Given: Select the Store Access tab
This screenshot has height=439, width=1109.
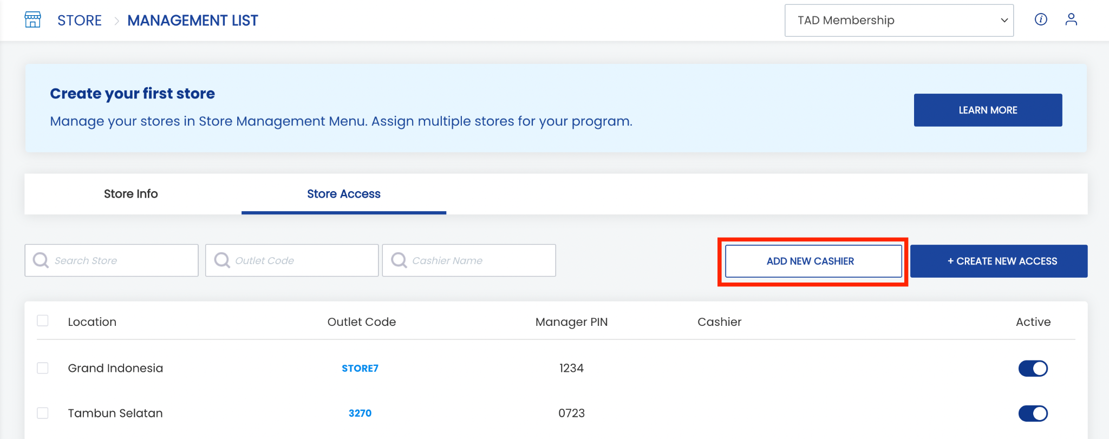Looking at the screenshot, I should pyautogui.click(x=344, y=194).
